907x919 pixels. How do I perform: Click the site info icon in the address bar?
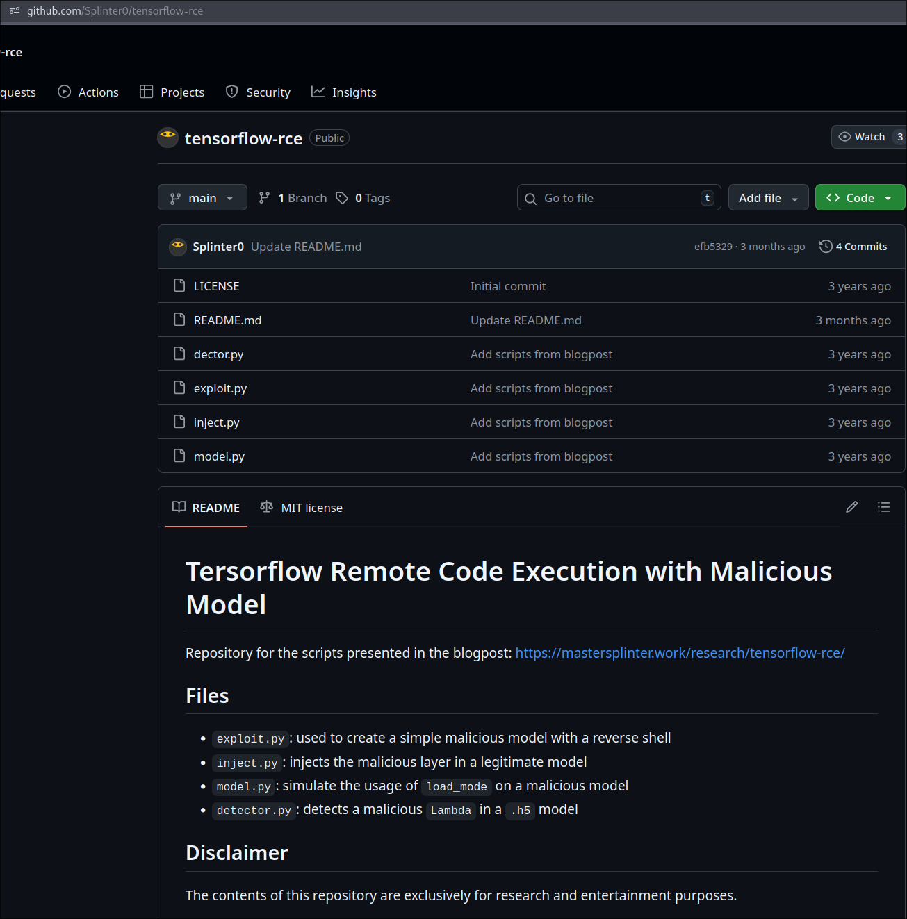14,11
